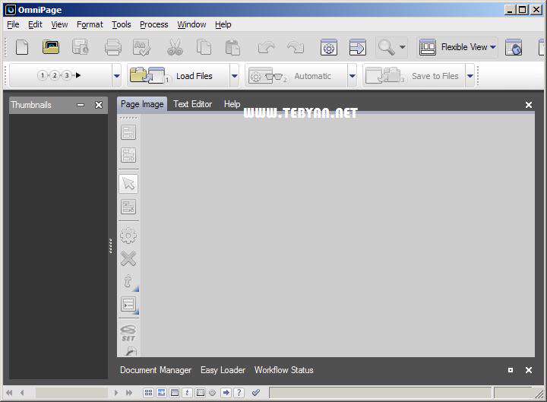This screenshot has height=402, width=547.
Task: Open the Process menu
Action: coord(153,24)
